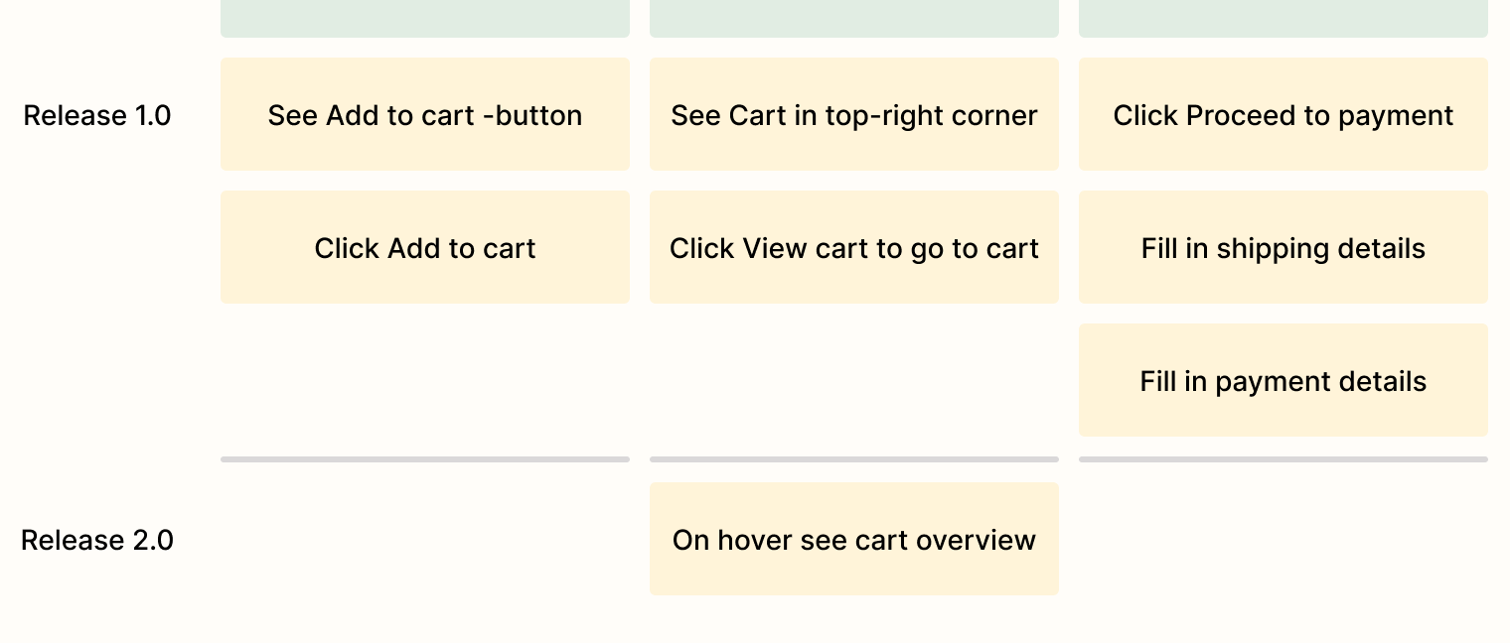Select the 'See Add to cart -button' card

click(425, 114)
